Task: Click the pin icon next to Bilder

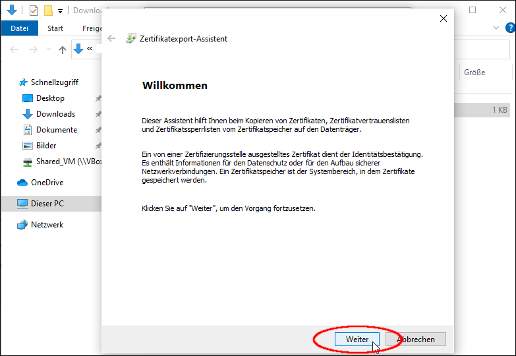Action: 98,146
